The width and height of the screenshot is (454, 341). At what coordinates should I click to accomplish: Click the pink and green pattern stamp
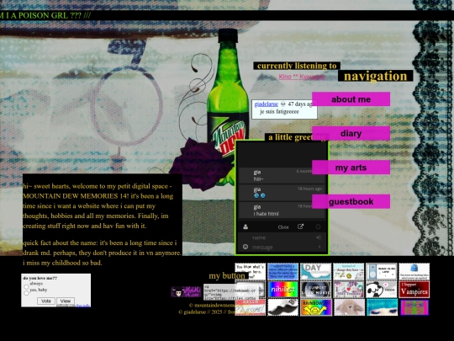pyautogui.click(x=414, y=307)
